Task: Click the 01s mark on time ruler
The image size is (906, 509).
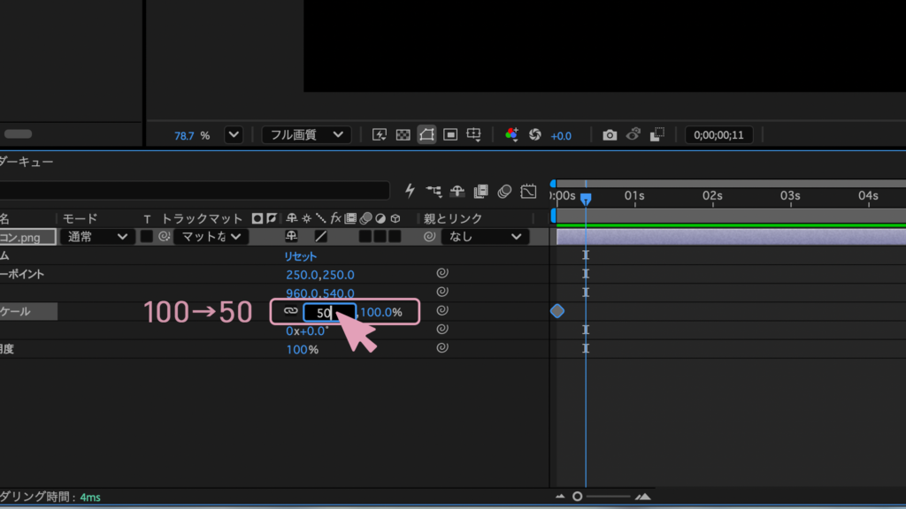Action: [634, 196]
